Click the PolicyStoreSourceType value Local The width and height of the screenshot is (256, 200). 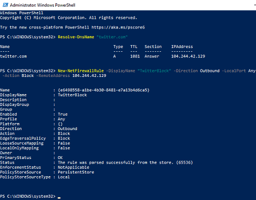[64, 177]
